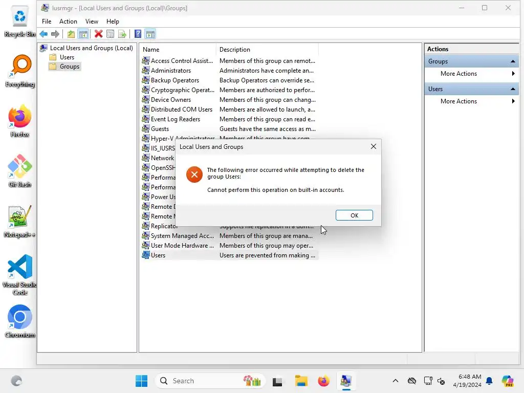Click the Chromium desktop shortcut
This screenshot has height=393, width=524.
point(20,321)
